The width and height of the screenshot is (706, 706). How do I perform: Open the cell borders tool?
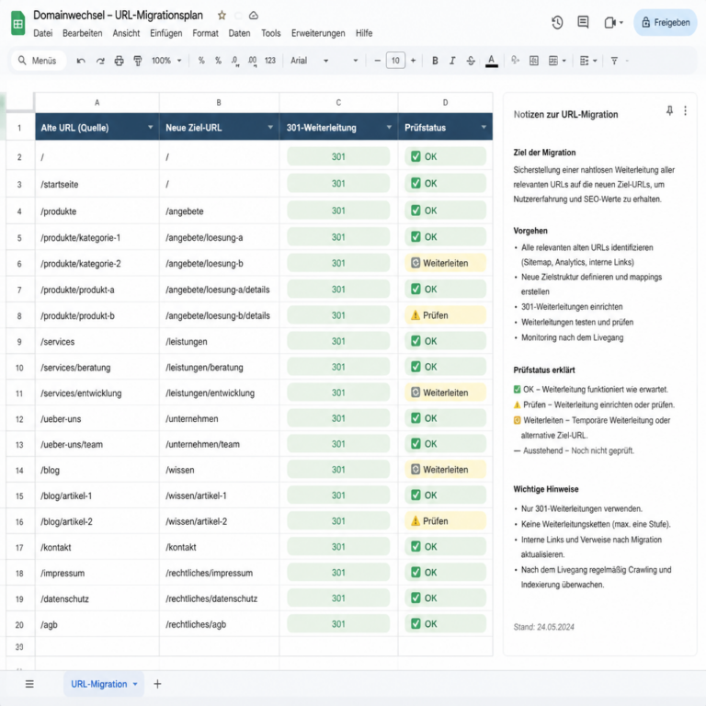point(534,61)
